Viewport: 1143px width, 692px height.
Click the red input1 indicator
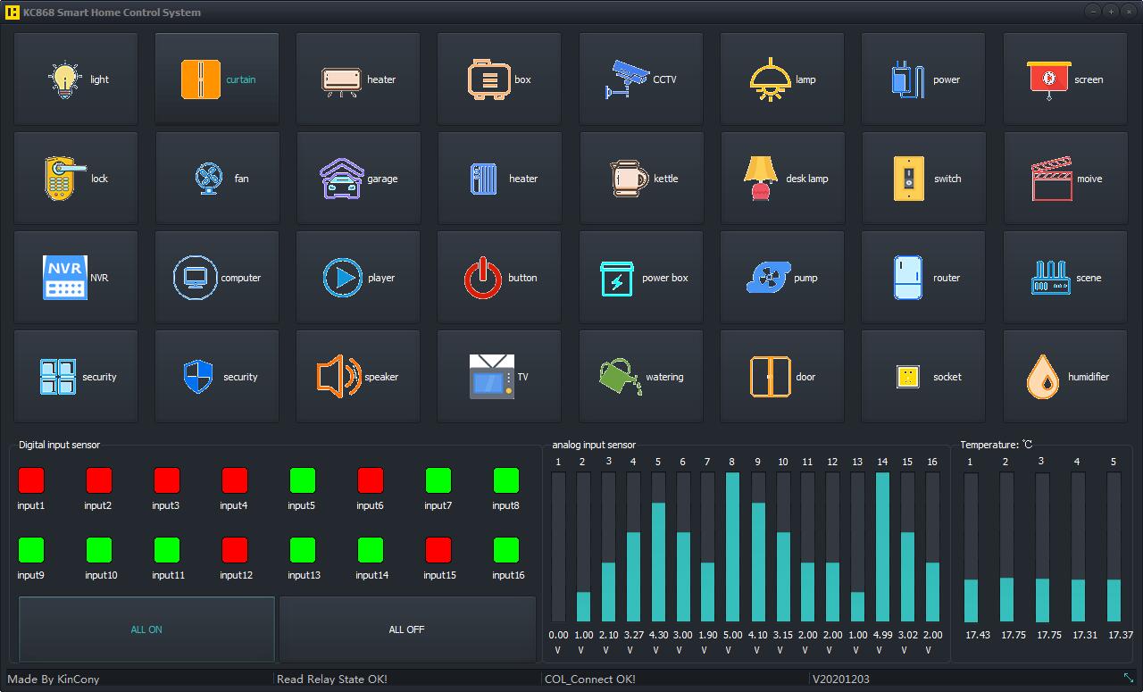click(31, 480)
